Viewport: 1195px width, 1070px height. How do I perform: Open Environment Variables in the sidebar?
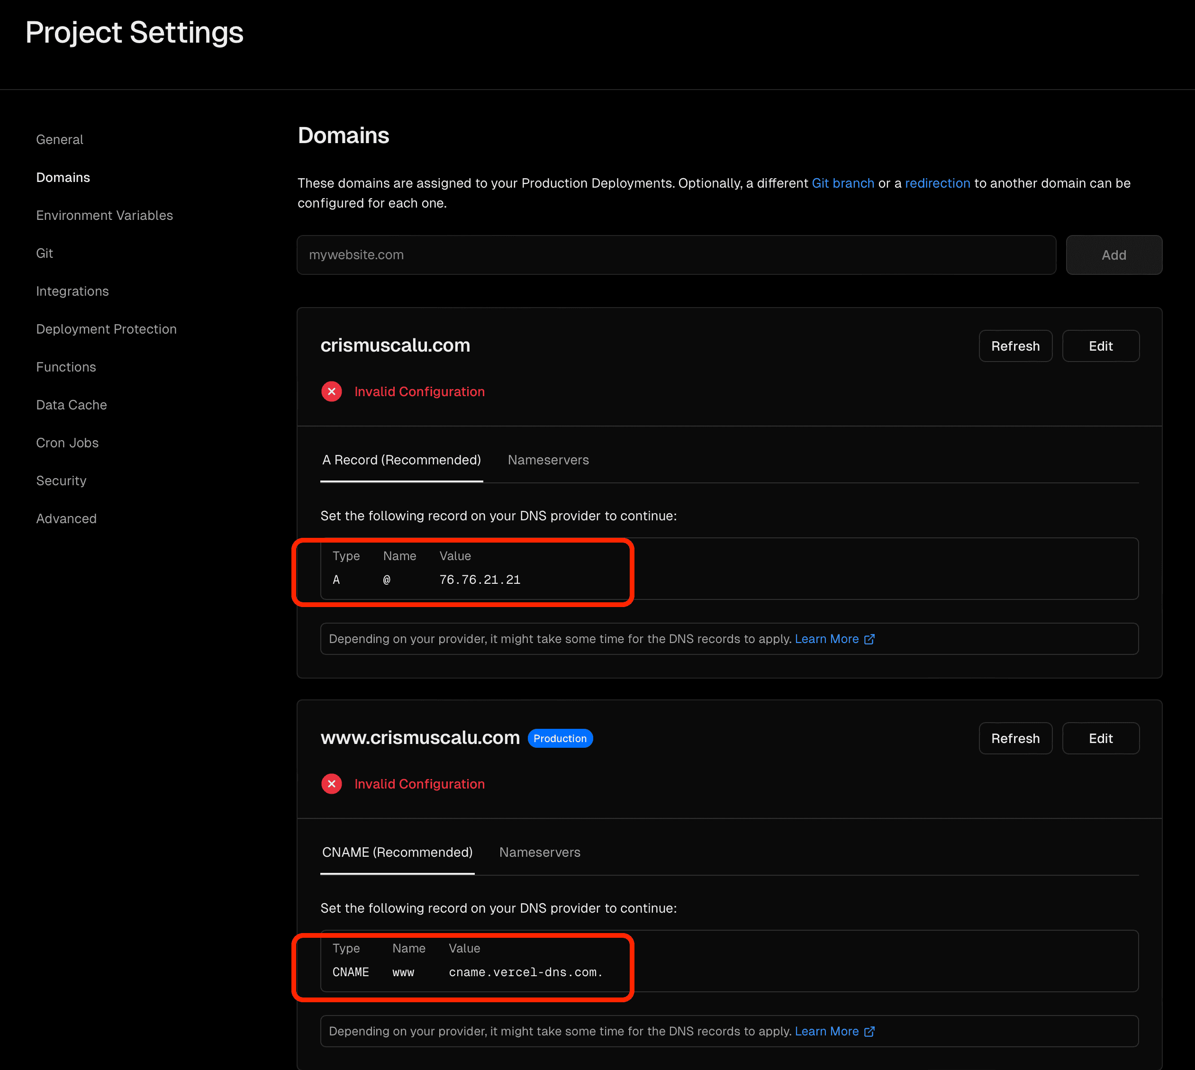click(x=105, y=215)
